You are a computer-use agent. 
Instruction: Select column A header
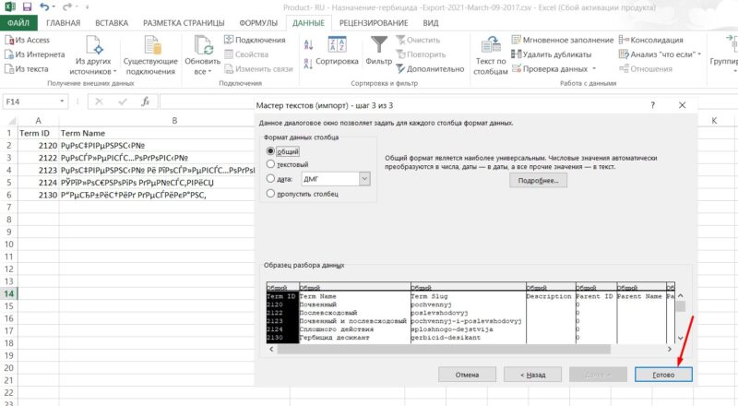[38, 121]
